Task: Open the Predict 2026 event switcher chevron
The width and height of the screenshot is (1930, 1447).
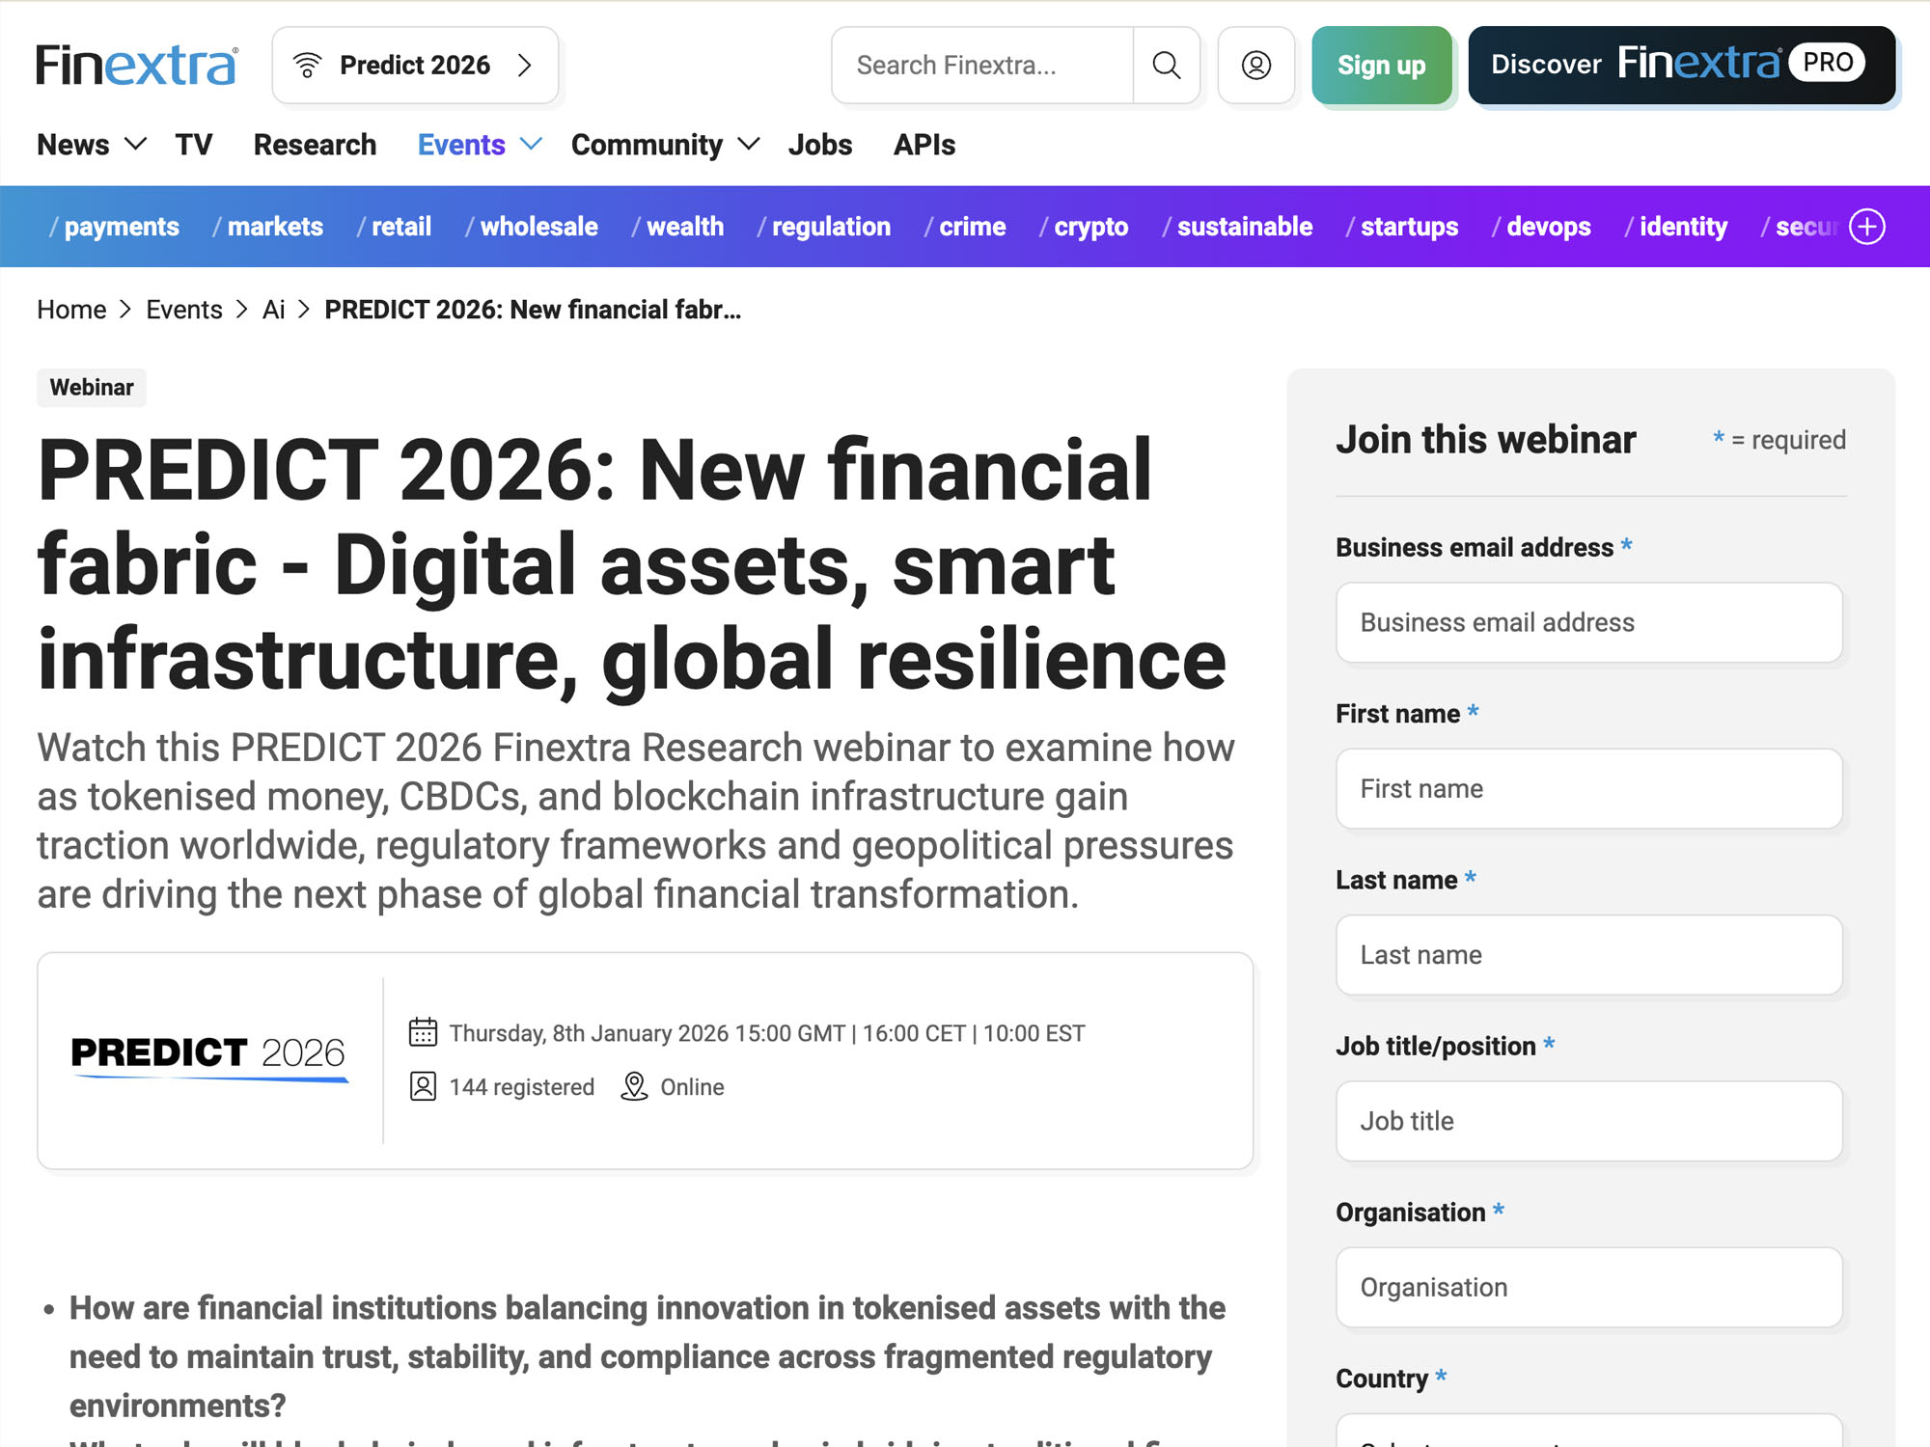Action: pos(526,65)
